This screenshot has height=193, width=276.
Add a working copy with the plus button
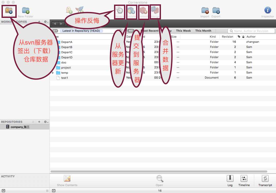point(39,22)
